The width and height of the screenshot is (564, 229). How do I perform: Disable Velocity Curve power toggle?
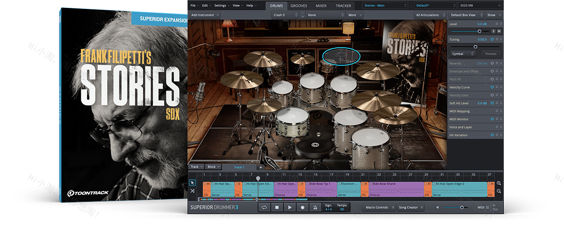(492, 87)
